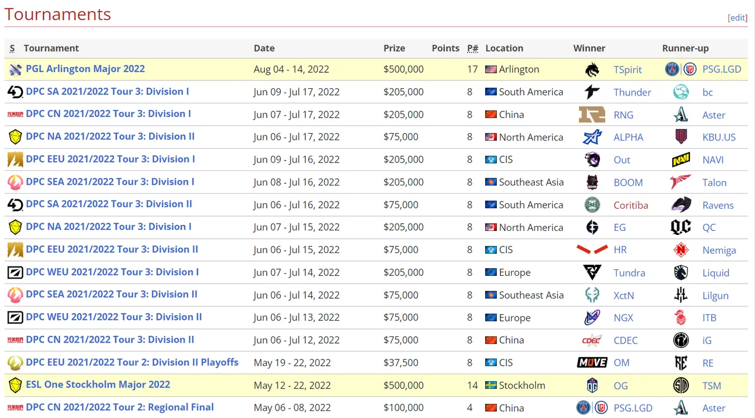755x418 pixels.
Task: Open the Thunder team name link
Action: click(632, 92)
